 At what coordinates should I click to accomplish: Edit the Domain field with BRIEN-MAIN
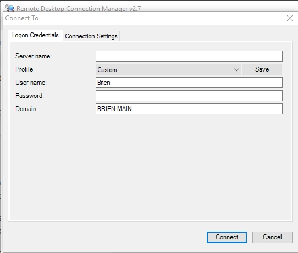click(x=189, y=109)
